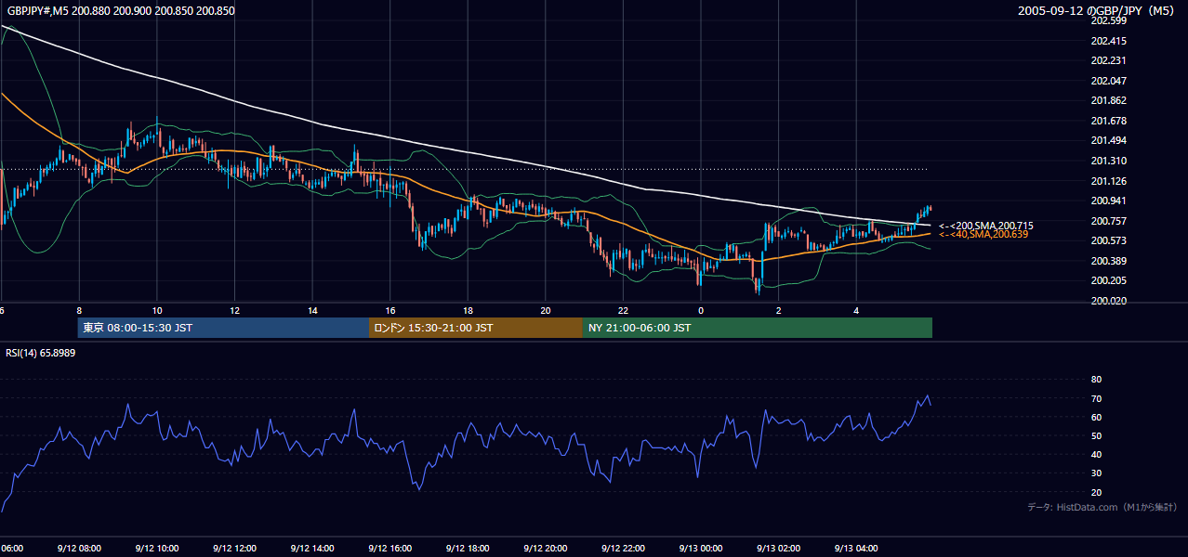1188x557 pixels.
Task: Click the RSI scale label 40
Action: click(x=1096, y=455)
